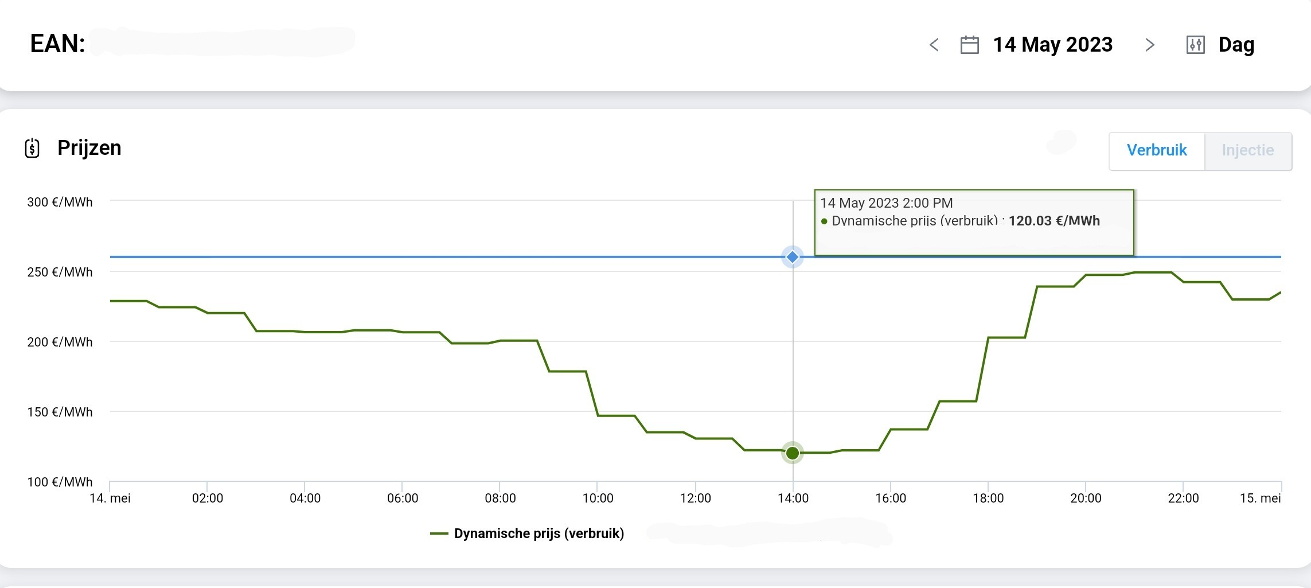This screenshot has width=1311, height=588.
Task: Click the Prijzen price tag icon
Action: click(32, 149)
